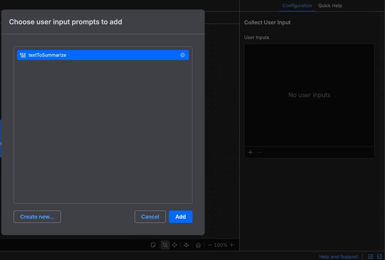Toggle the left sidebar panel icon
The height and width of the screenshot is (260, 385).
tap(370, 256)
